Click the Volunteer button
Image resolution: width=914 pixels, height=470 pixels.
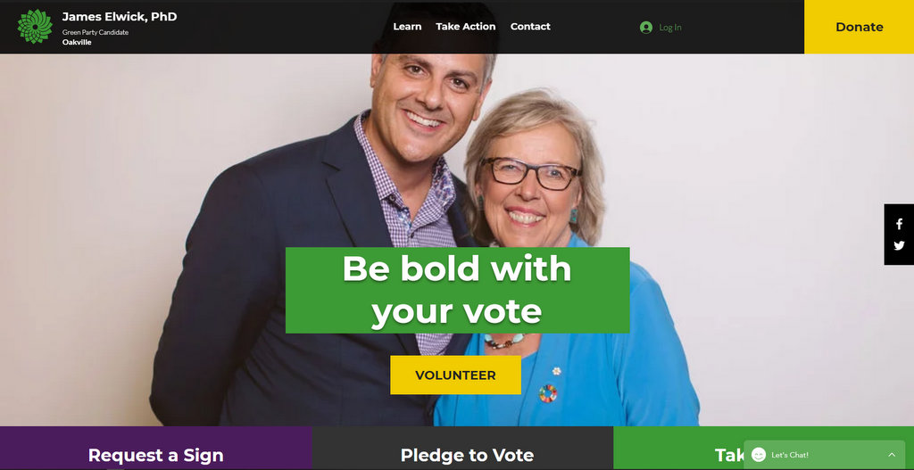click(455, 375)
